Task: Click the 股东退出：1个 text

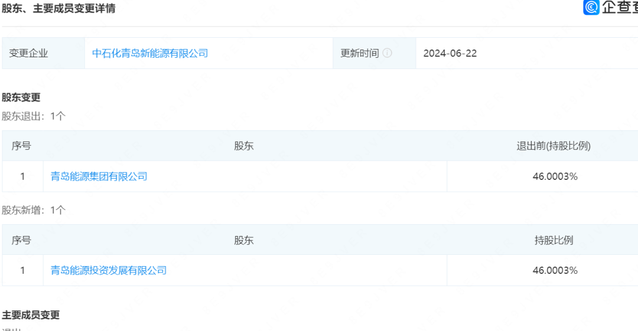Action: click(34, 116)
